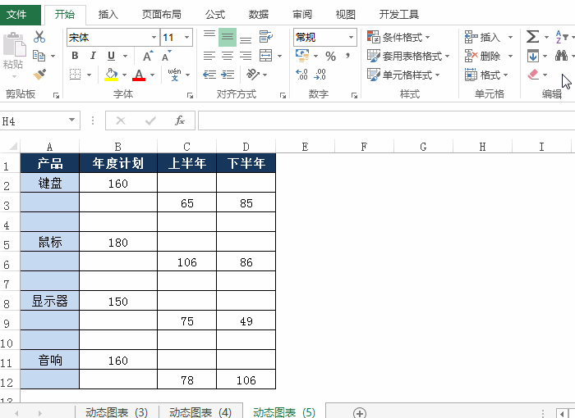Decrease decimal places
Viewport: 575px width, 418px height.
coord(320,75)
